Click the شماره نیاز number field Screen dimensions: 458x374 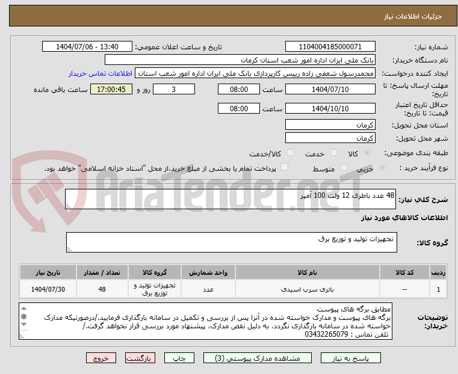pos(330,47)
